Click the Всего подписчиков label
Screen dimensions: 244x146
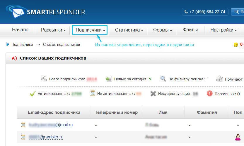[x=67, y=79]
